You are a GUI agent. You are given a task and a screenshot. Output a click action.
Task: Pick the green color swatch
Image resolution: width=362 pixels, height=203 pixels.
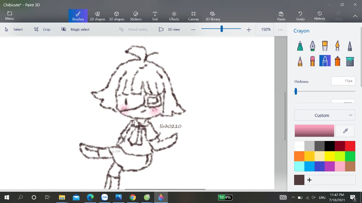pyautogui.click(x=350, y=156)
